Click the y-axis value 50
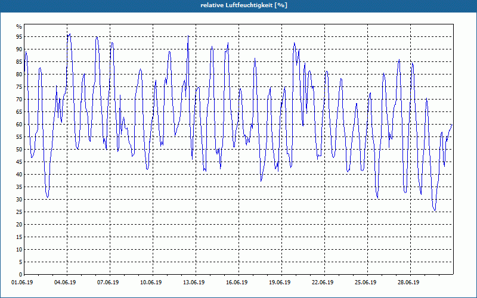 [19, 150]
